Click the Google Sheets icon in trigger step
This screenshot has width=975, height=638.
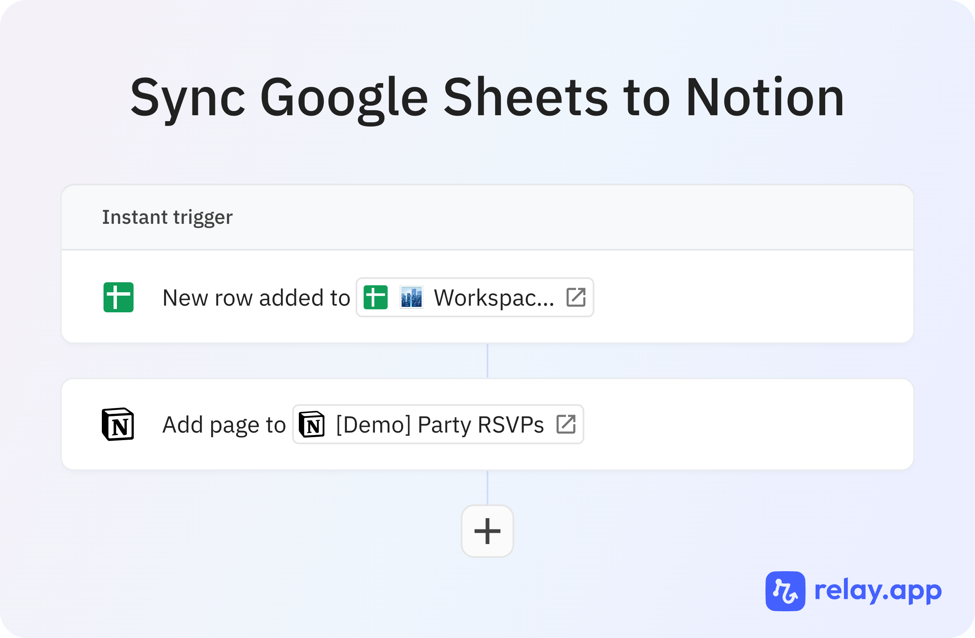tap(119, 297)
